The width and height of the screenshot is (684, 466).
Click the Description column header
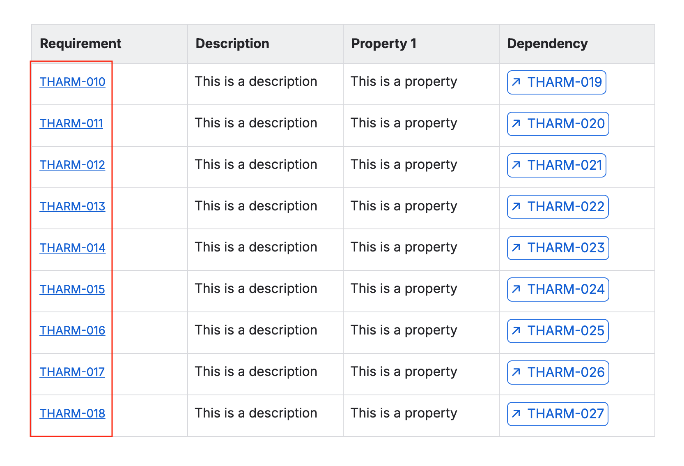coord(232,44)
